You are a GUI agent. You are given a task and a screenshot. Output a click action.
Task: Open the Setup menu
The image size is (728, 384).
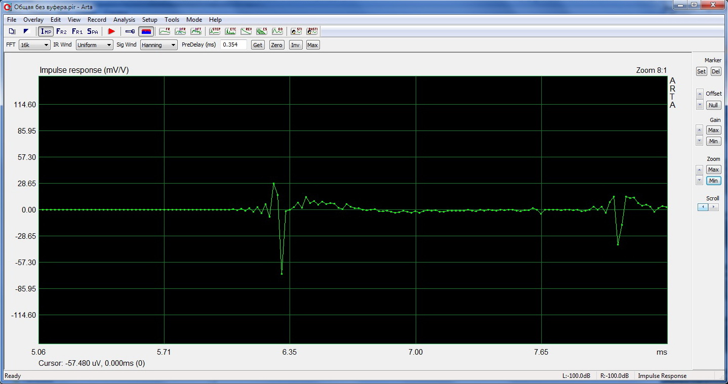tap(150, 20)
